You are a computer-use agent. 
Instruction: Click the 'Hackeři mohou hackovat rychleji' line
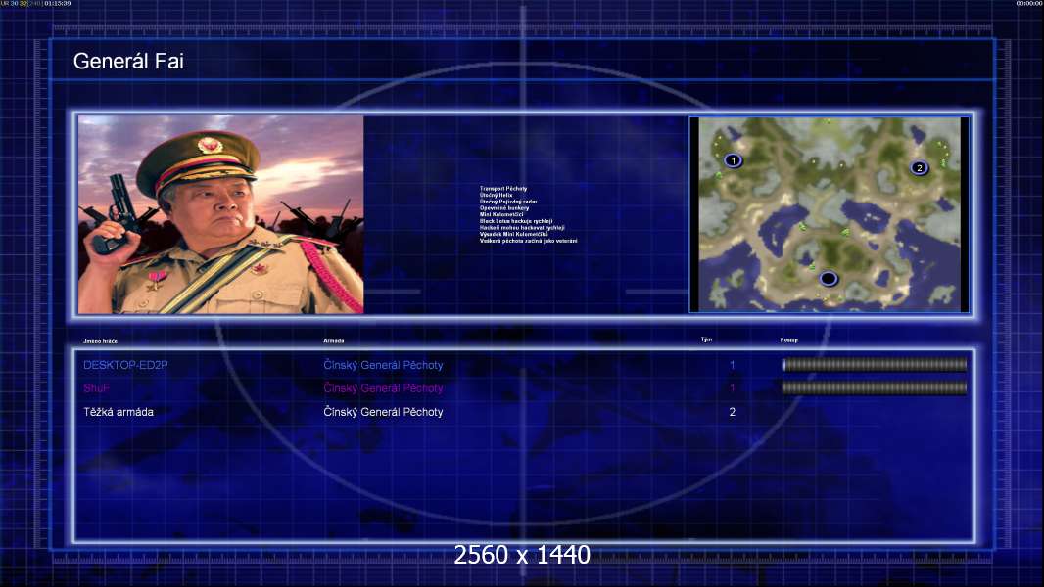pyautogui.click(x=522, y=228)
